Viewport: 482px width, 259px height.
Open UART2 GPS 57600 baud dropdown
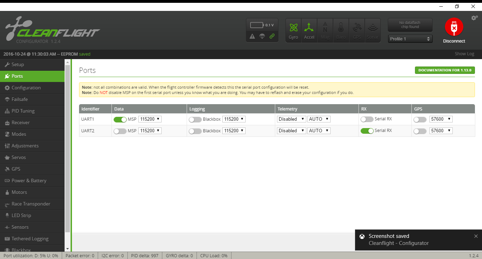(441, 131)
